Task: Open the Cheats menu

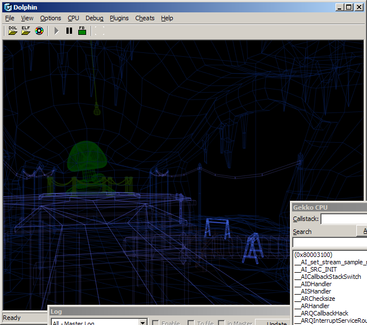Action: tap(145, 18)
